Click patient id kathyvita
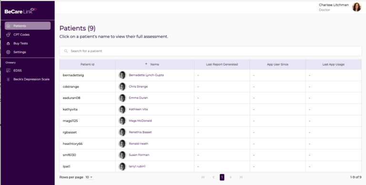366x185 pixels. (x=70, y=109)
